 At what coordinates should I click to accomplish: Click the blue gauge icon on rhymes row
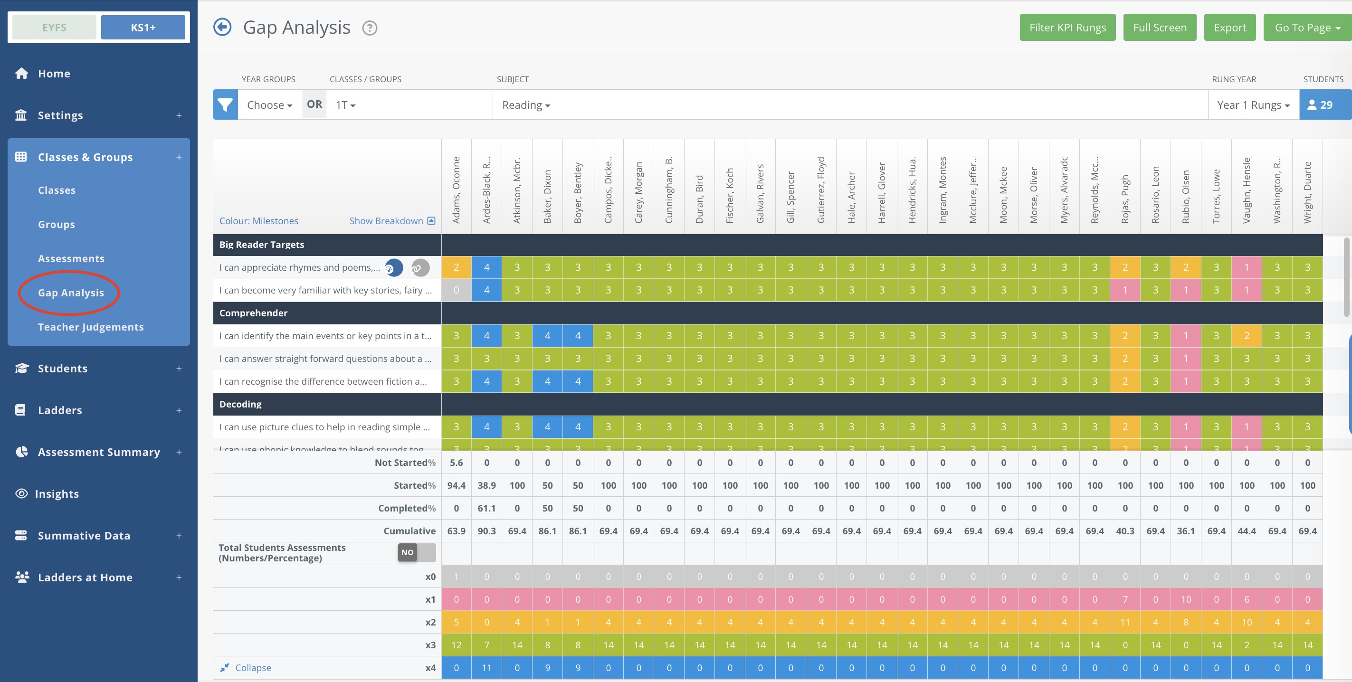pos(394,267)
